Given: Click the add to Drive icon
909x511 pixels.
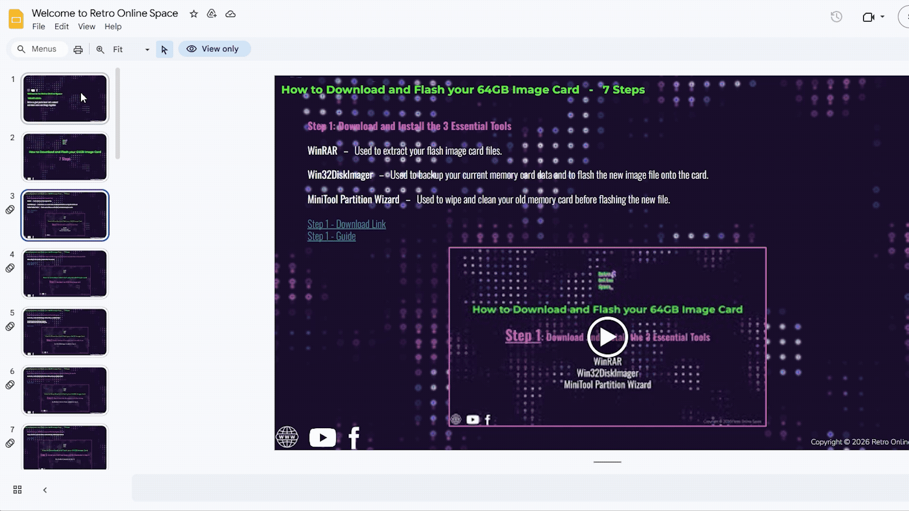Looking at the screenshot, I should 212,14.
